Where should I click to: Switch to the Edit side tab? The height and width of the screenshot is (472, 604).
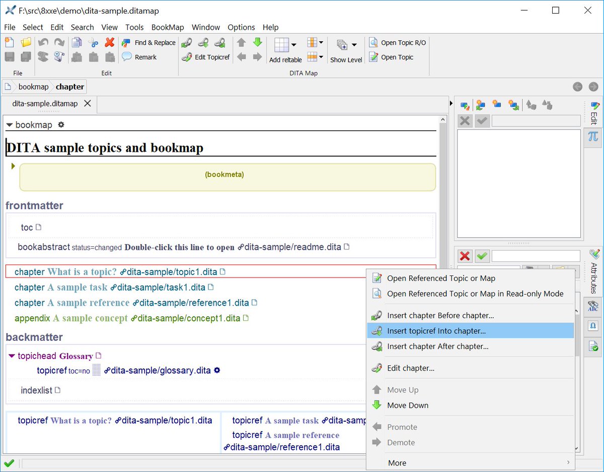coord(594,114)
